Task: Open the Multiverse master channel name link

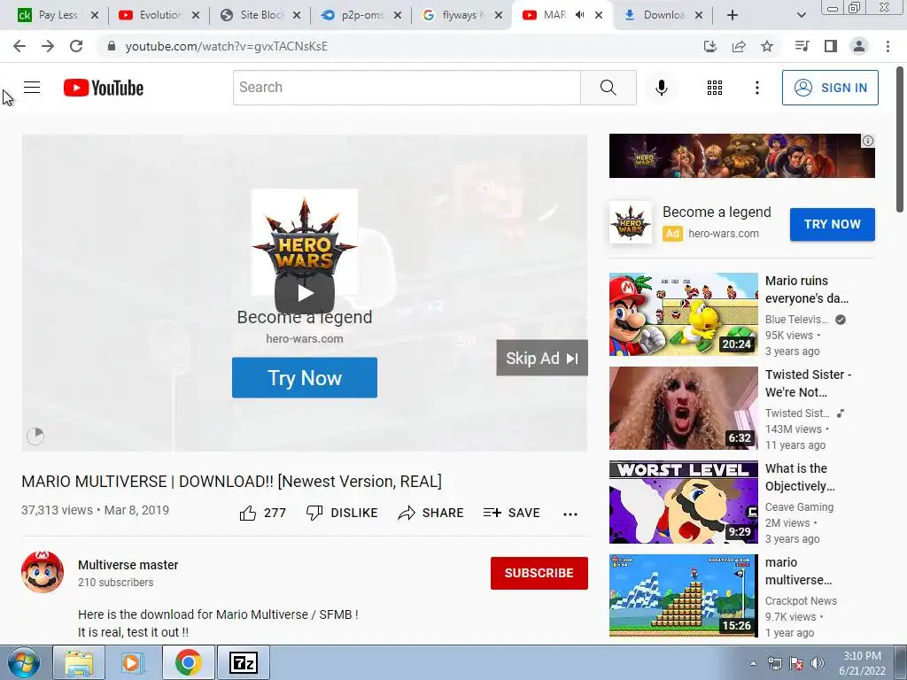Action: click(x=128, y=565)
